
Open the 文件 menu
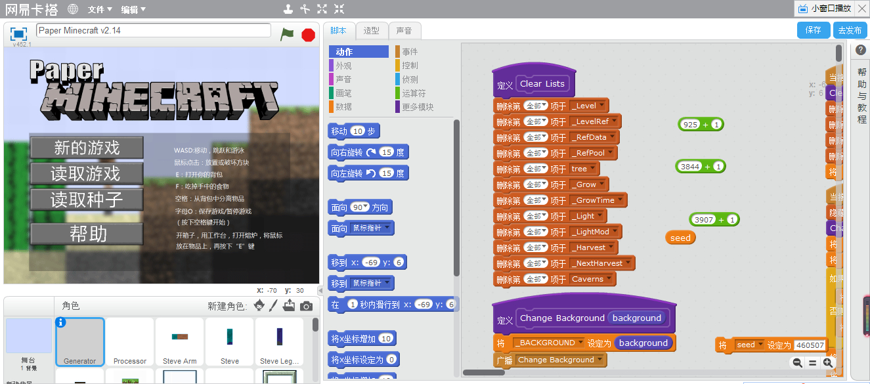100,10
